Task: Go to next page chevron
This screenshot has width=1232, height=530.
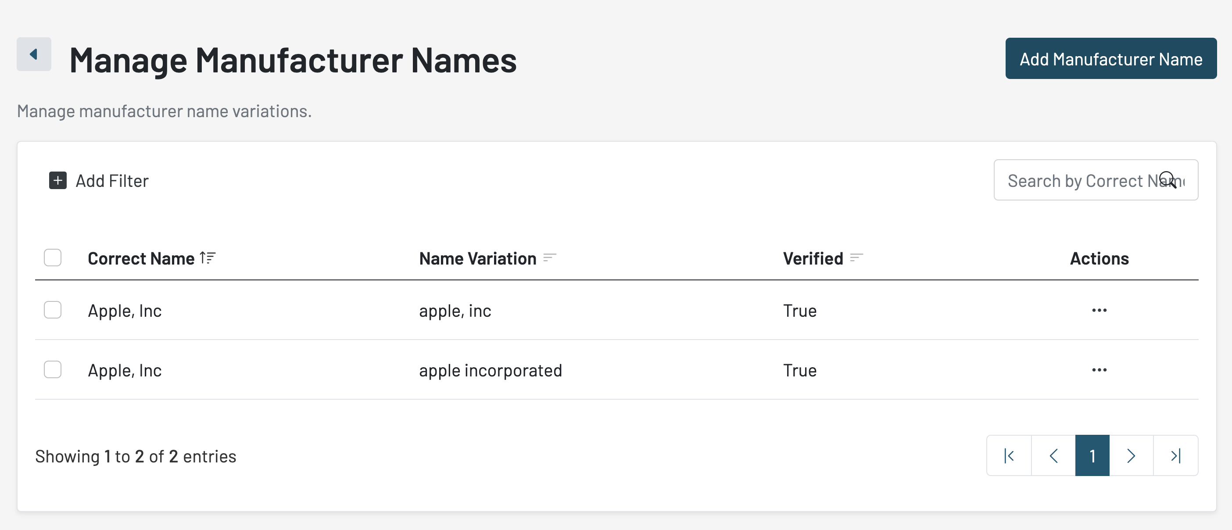Action: point(1131,456)
